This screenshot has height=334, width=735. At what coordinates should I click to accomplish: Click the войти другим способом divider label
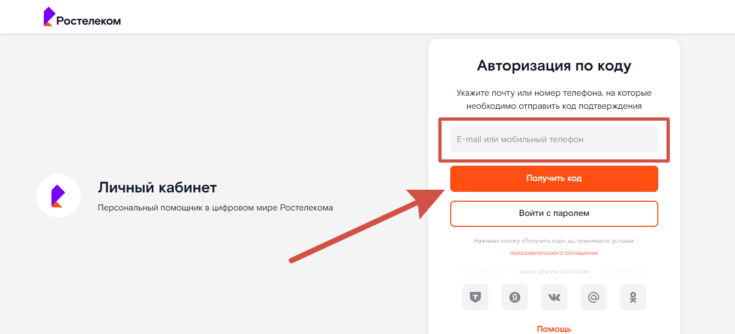554,272
